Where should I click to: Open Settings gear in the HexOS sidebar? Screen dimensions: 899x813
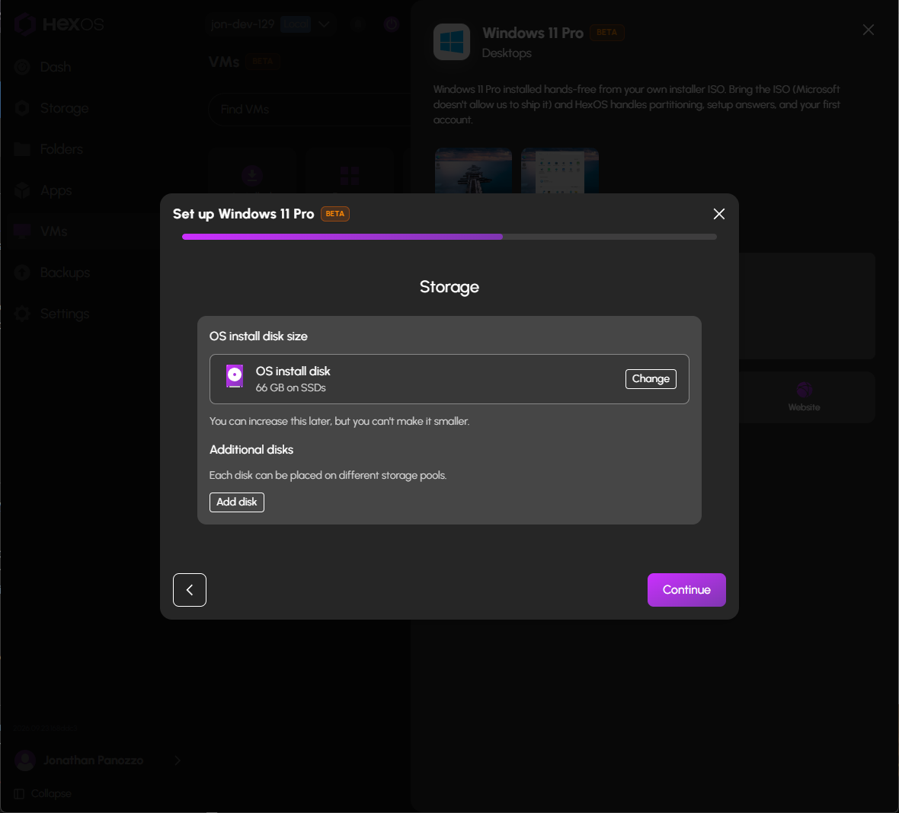pyautogui.click(x=22, y=314)
